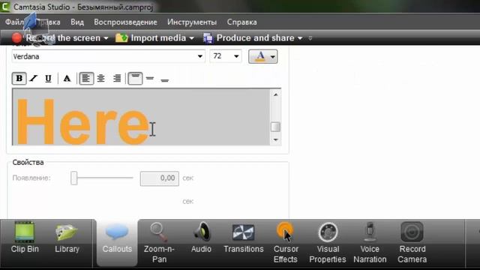This screenshot has height=270, width=480.
Task: Open the Файл menu
Action: point(14,22)
